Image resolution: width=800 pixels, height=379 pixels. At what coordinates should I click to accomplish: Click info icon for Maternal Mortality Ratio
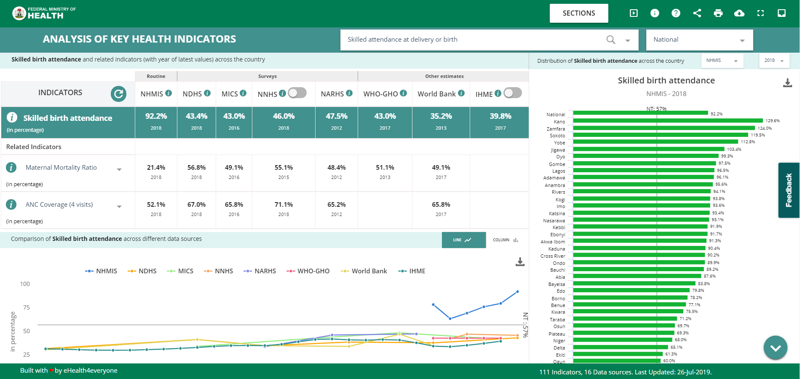11,167
